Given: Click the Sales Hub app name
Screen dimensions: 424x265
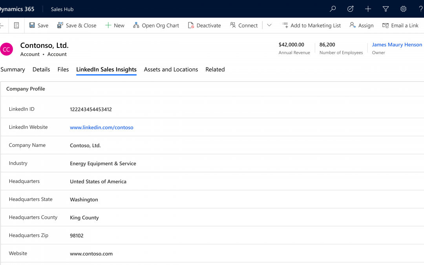Looking at the screenshot, I should 62,9.
